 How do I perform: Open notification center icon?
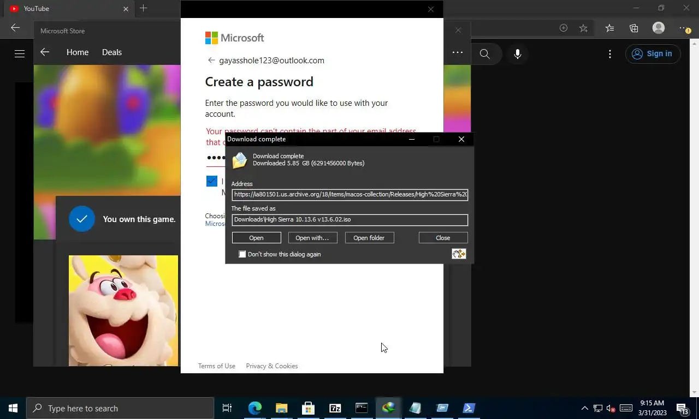click(x=683, y=408)
